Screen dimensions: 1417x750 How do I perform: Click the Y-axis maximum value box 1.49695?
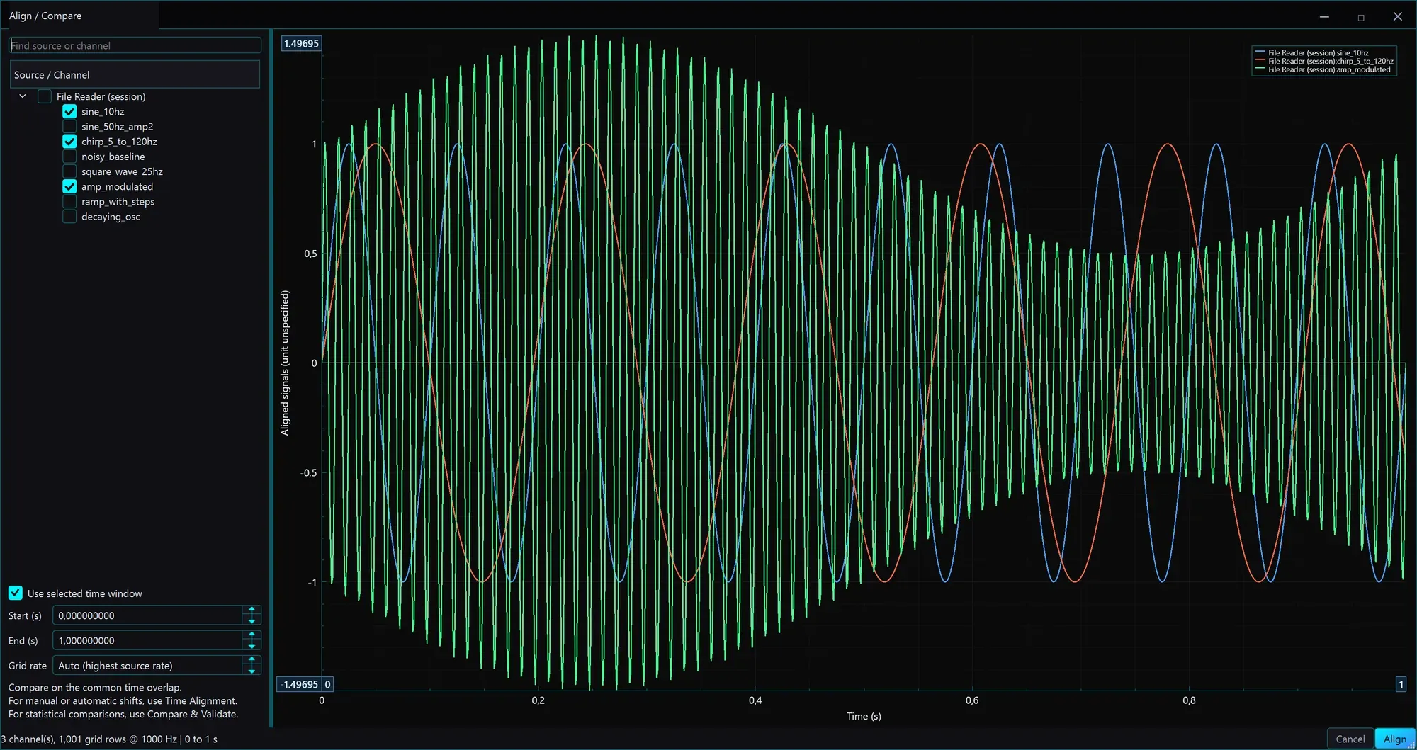301,43
